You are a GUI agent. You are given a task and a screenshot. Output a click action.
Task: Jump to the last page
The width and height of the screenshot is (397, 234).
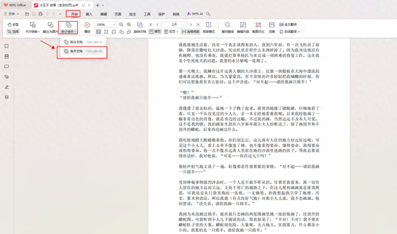click(x=198, y=25)
